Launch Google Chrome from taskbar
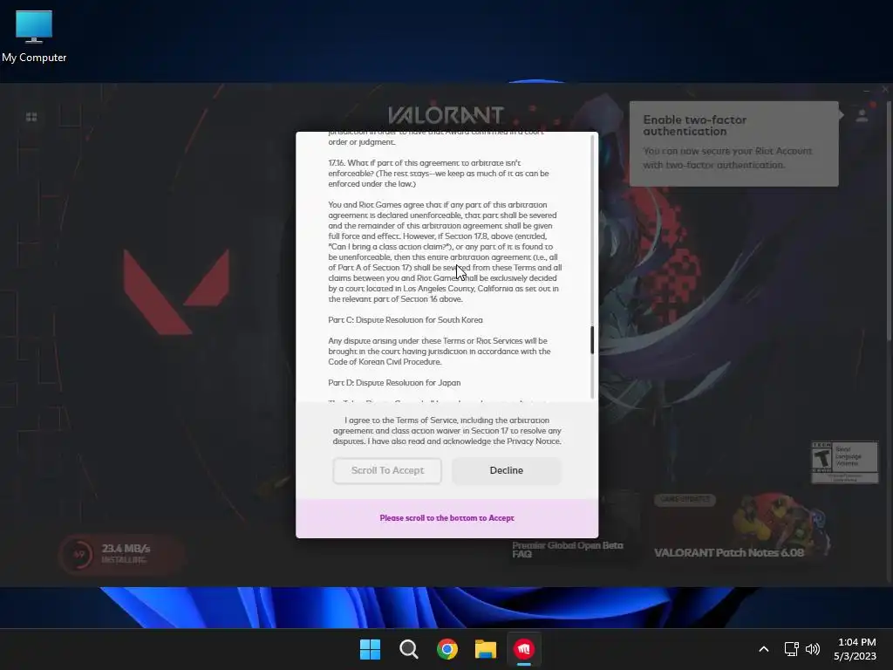This screenshot has height=670, width=893. [x=447, y=649]
